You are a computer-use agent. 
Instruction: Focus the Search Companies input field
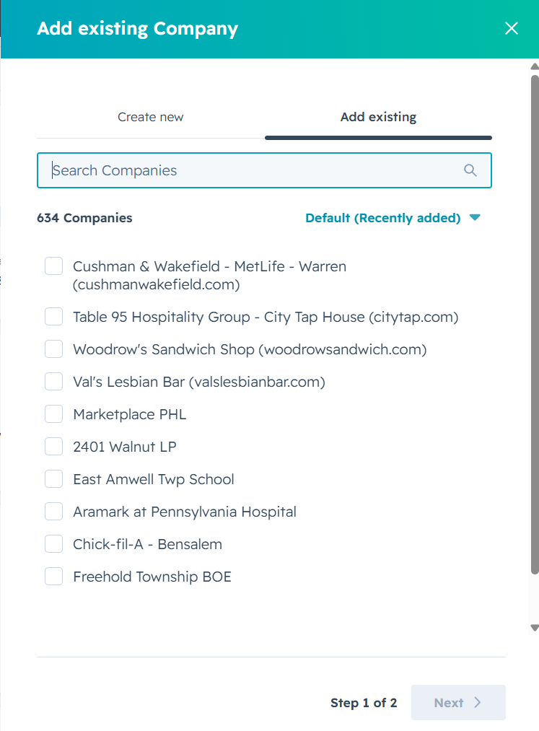264,170
